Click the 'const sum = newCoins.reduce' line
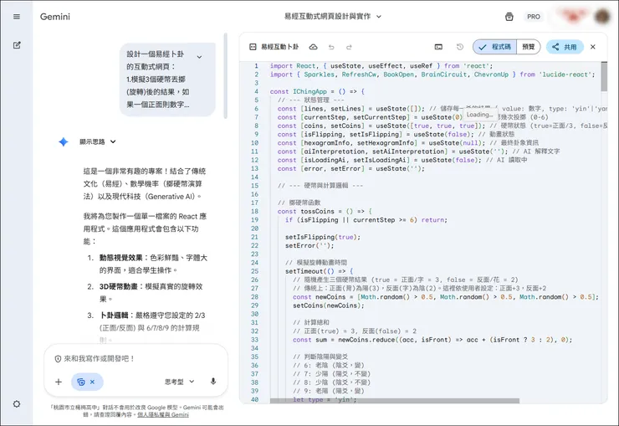619x426 pixels. tap(432, 340)
